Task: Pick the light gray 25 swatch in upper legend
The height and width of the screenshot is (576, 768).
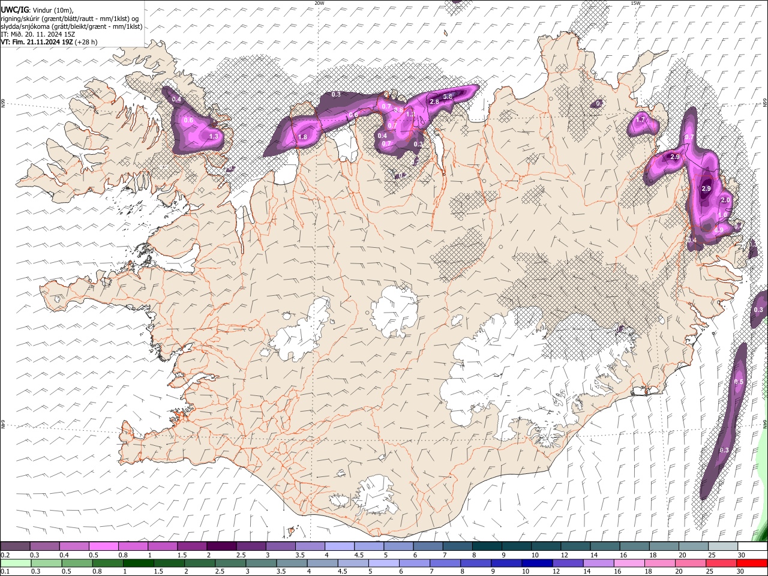Action: (x=722, y=547)
